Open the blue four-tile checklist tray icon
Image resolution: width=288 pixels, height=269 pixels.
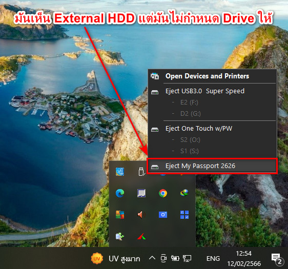point(184,215)
